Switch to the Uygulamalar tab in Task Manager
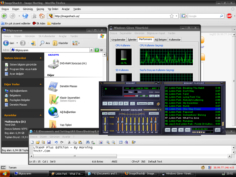Image resolution: width=236 pixels, height=177 pixels. tap(118, 40)
